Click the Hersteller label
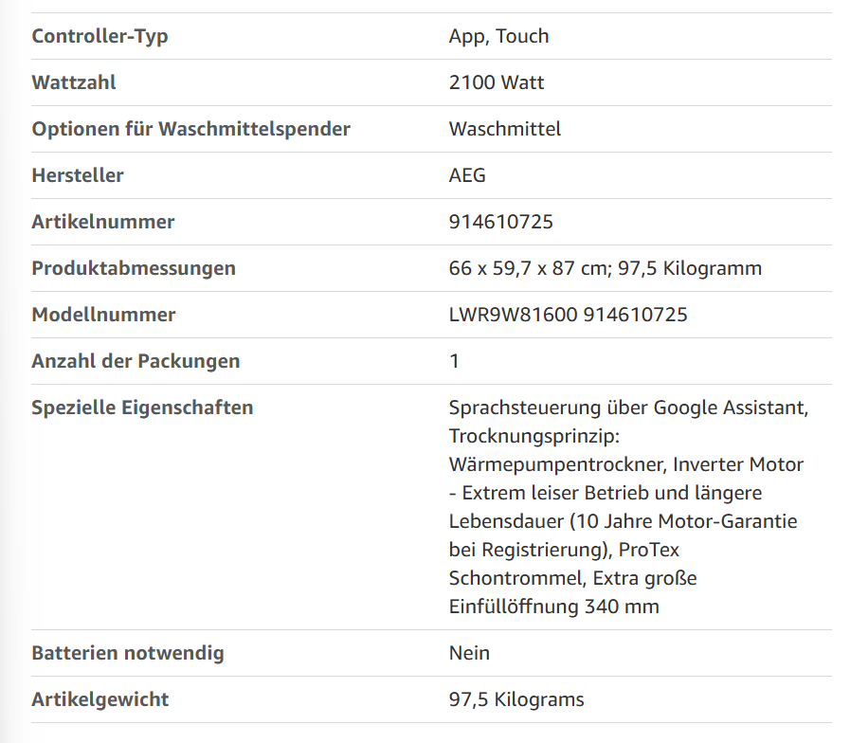Image resolution: width=868 pixels, height=743 pixels. (x=78, y=175)
